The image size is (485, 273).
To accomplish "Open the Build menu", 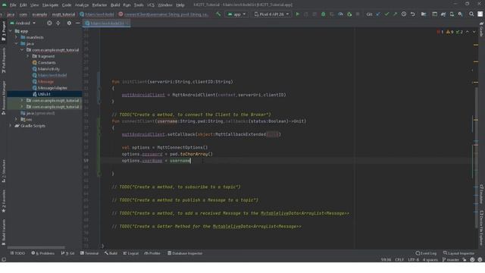I will click(x=115, y=5).
